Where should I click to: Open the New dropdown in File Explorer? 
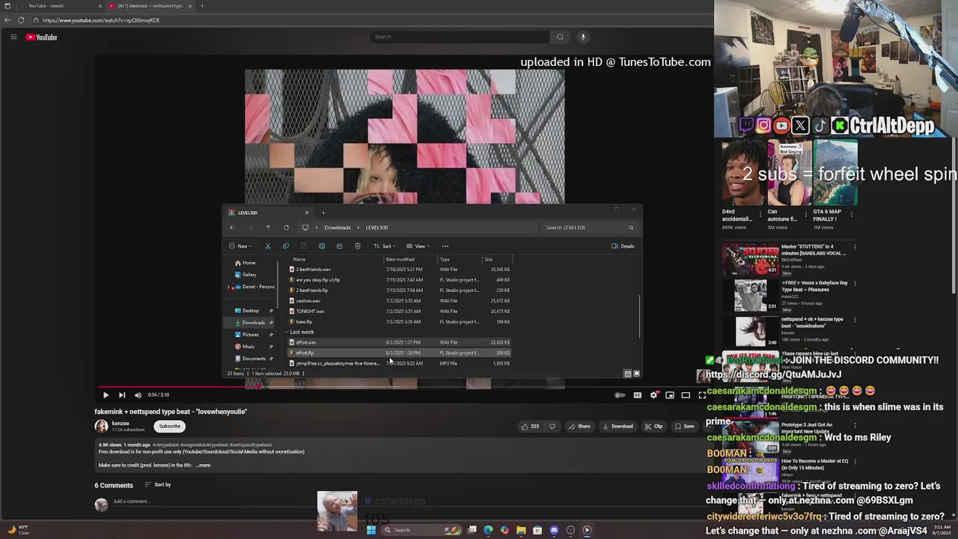239,246
